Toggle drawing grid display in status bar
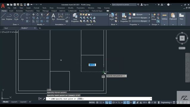190x107 pixels. (x=97, y=103)
